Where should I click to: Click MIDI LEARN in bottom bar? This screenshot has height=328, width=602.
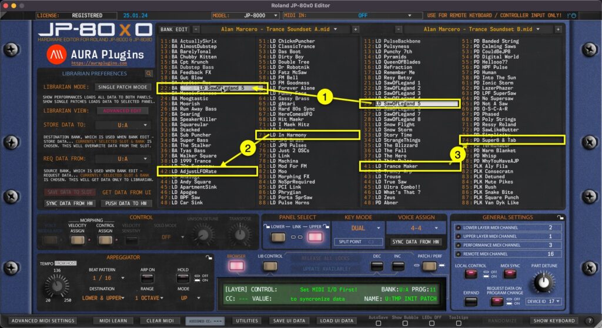tap(113, 321)
